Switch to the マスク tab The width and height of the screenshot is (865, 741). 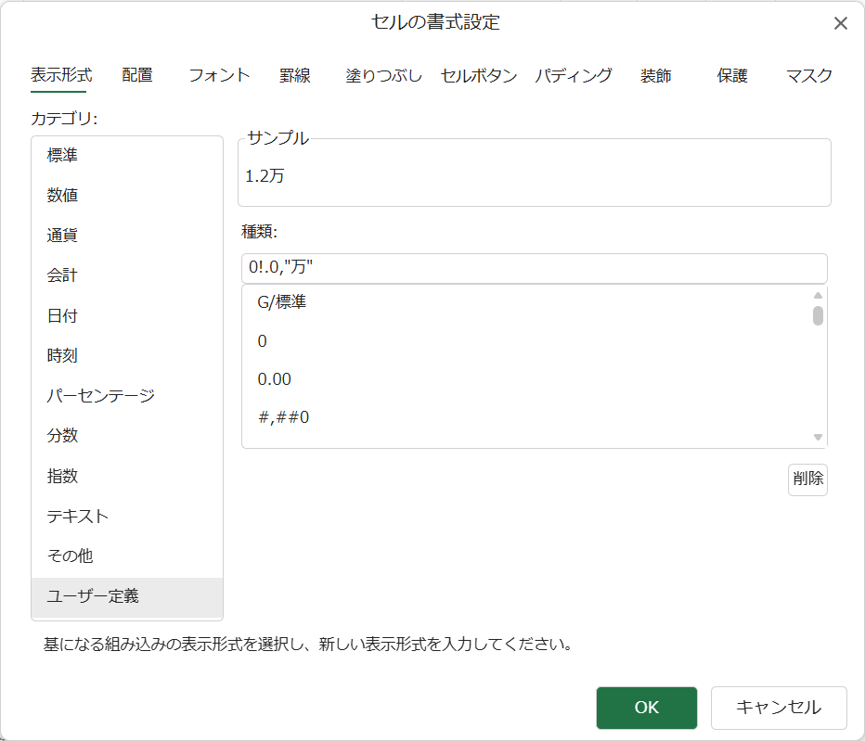coord(808,75)
